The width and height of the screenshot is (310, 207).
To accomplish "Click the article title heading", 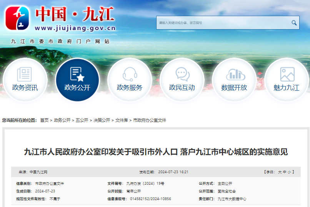I will click(x=156, y=152).
